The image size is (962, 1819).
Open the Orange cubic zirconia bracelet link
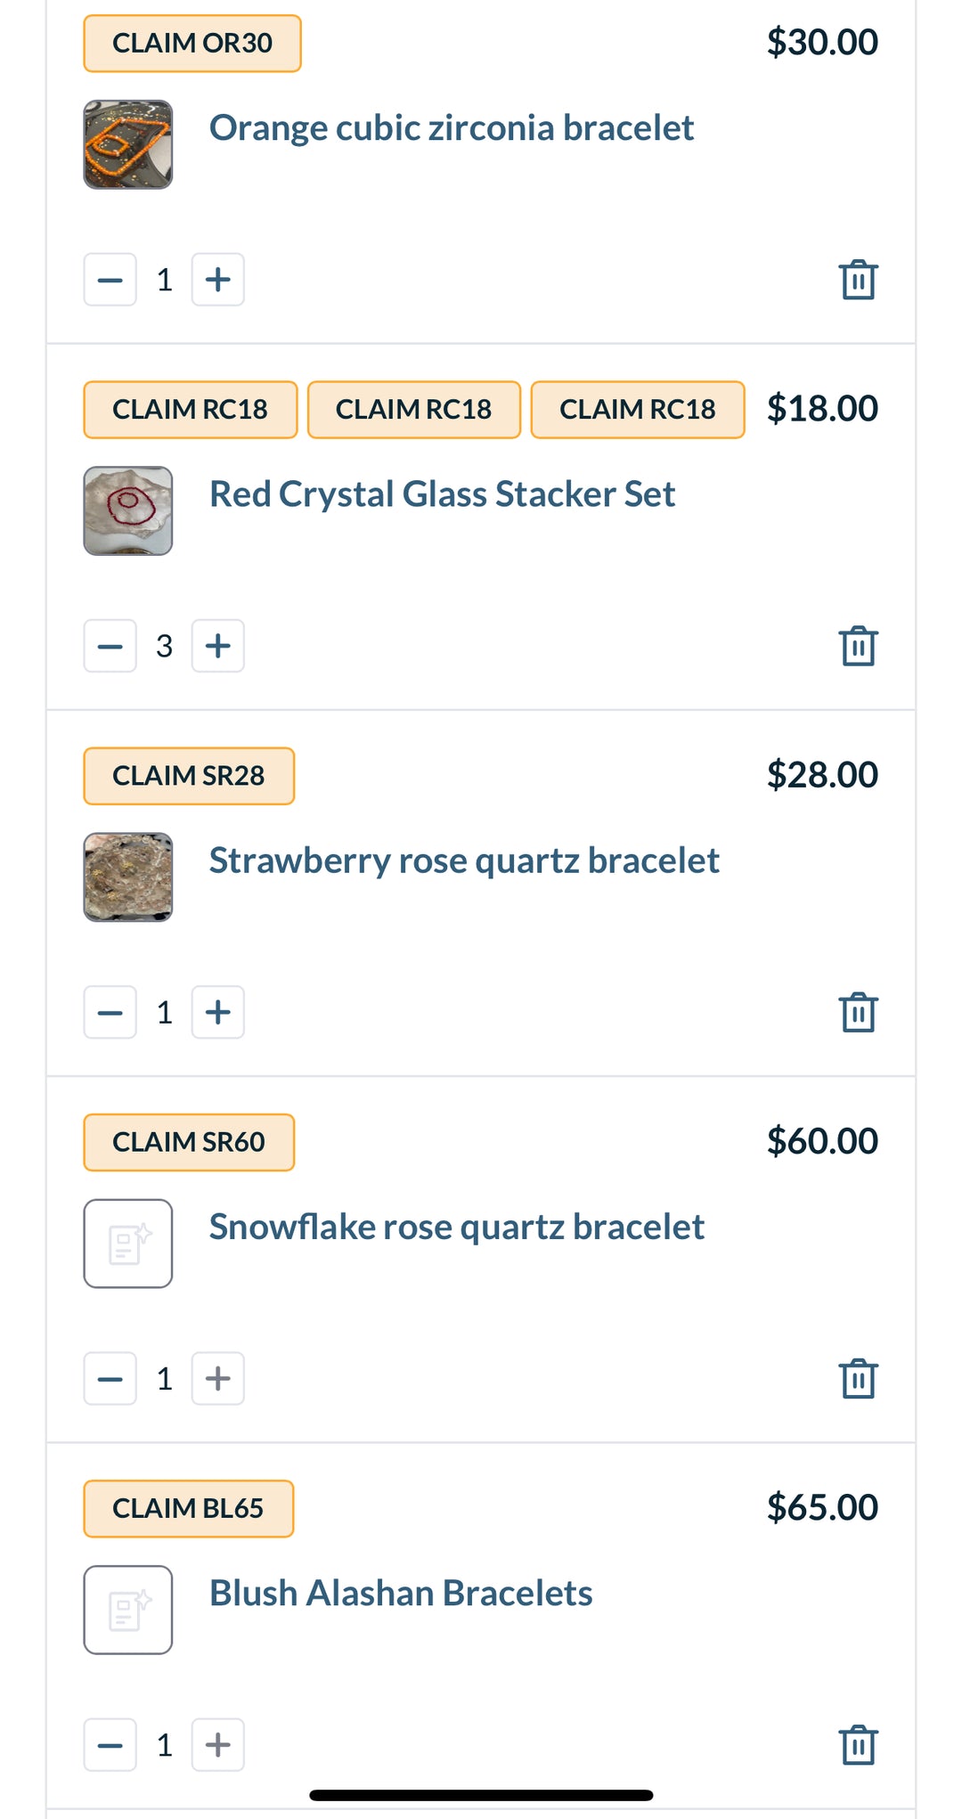click(x=451, y=128)
